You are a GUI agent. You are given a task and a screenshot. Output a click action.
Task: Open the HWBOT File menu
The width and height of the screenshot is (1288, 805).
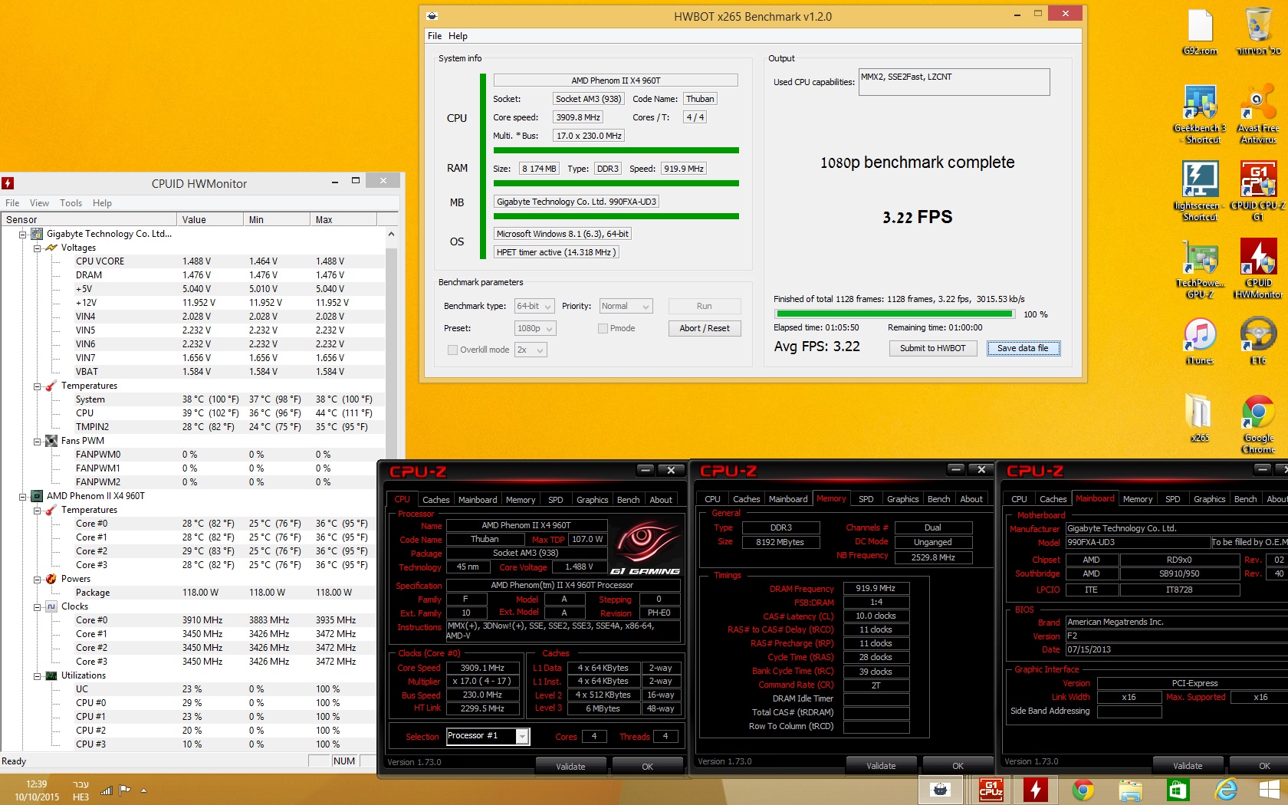pyautogui.click(x=435, y=36)
